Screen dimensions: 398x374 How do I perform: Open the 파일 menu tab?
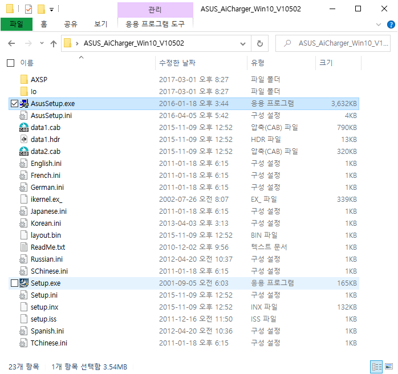(17, 24)
